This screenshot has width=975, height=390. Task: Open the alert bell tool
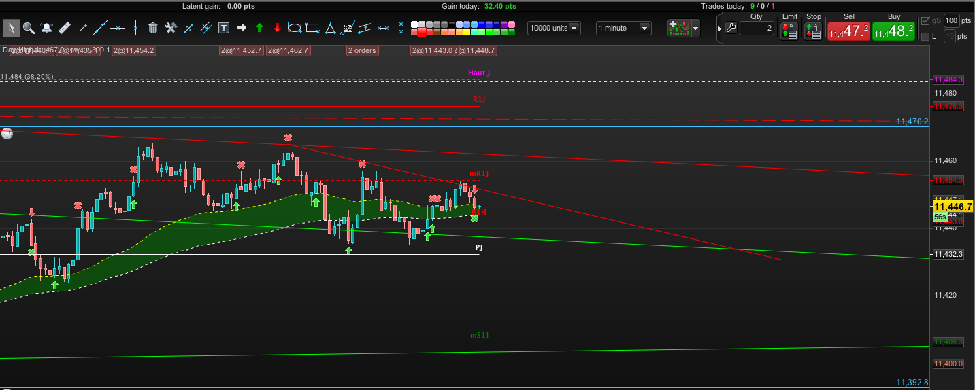47,28
